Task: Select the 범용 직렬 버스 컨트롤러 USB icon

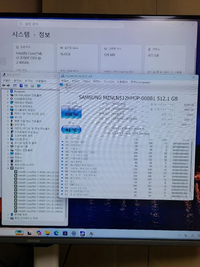Action: 12,121
